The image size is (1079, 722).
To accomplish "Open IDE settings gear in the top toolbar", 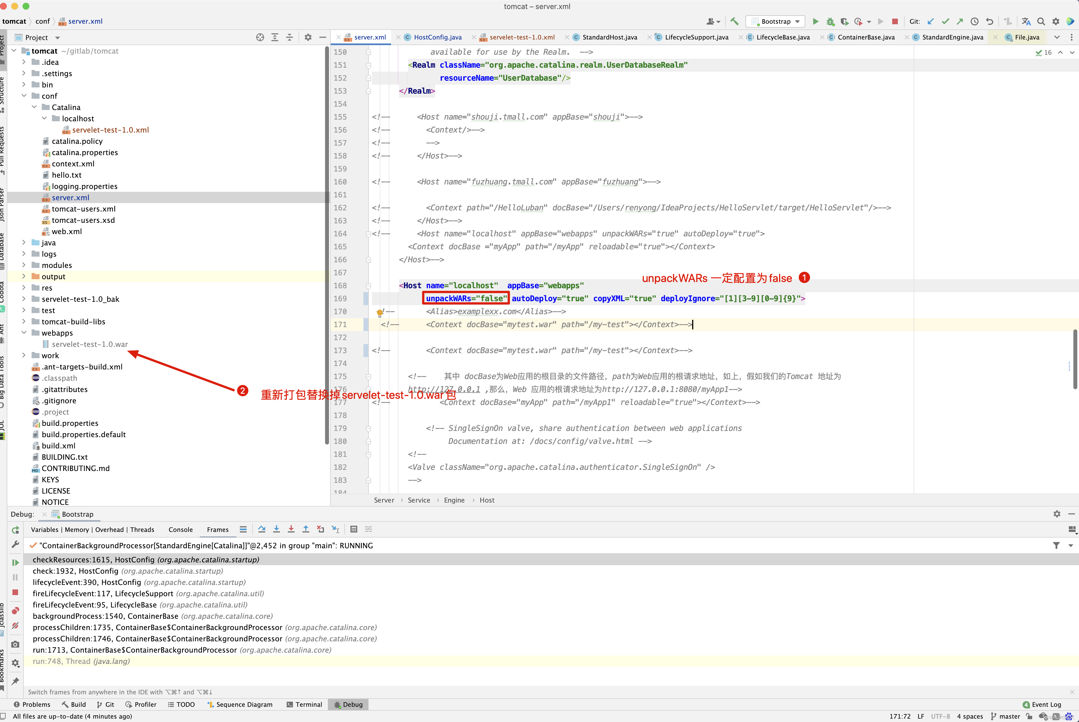I will [1056, 21].
